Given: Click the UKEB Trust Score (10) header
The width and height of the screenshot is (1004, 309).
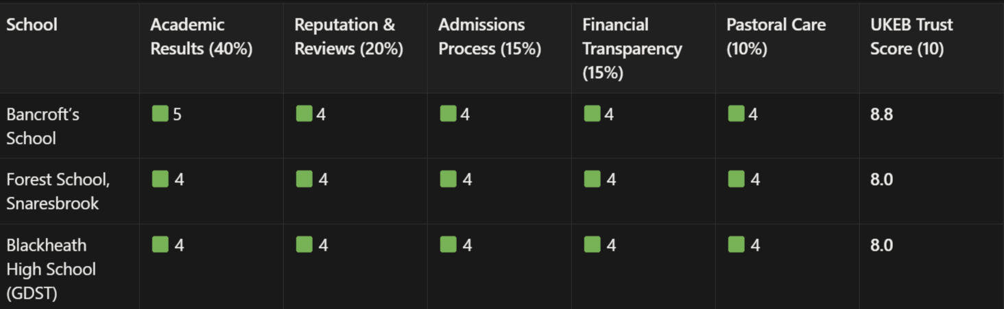Looking at the screenshot, I should tap(911, 37).
